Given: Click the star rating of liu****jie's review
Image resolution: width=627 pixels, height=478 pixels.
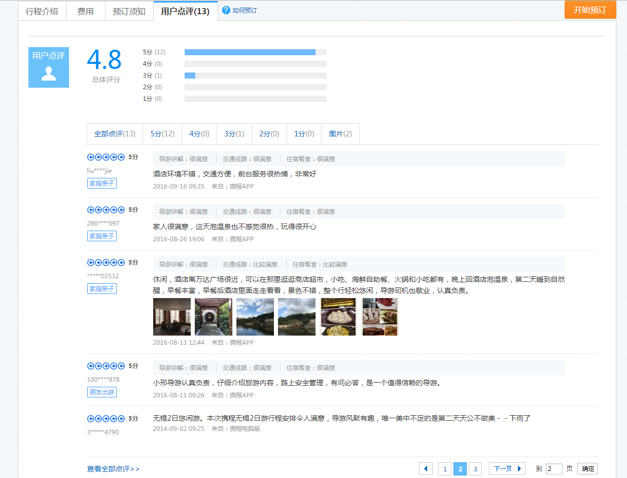Looking at the screenshot, I should pos(106,157).
